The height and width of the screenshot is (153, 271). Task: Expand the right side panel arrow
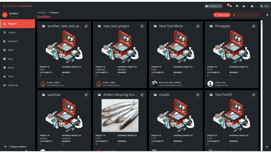click(x=267, y=147)
